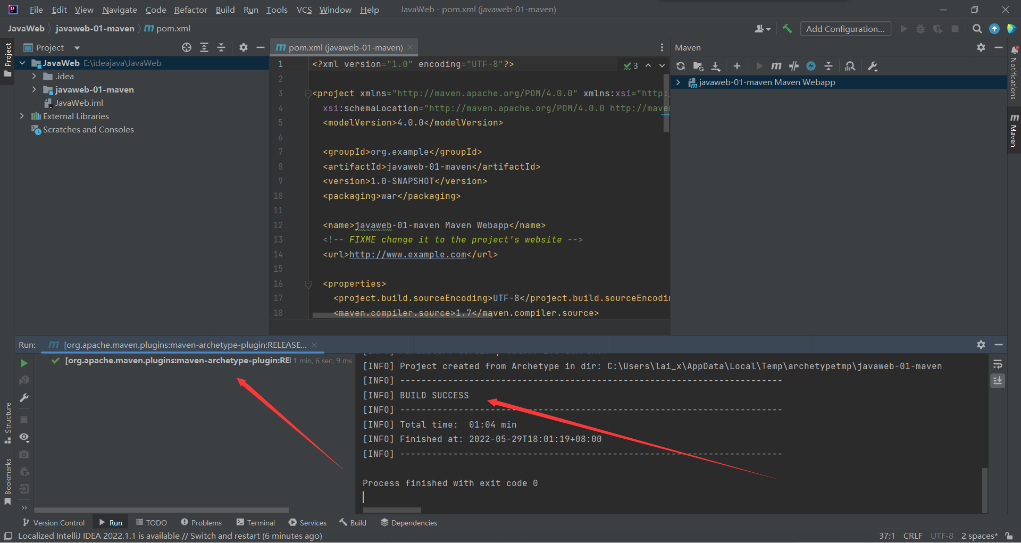Expand External Libraries node
The width and height of the screenshot is (1021, 543).
(22, 116)
